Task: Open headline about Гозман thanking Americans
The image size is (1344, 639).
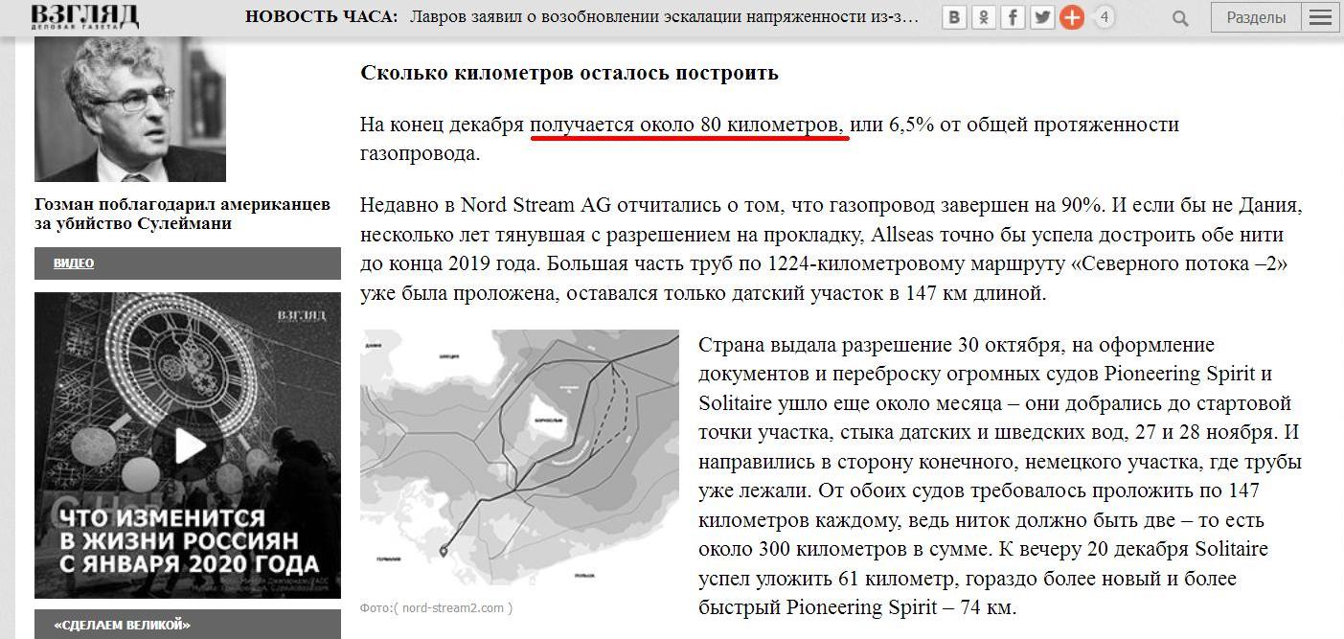Action: (182, 214)
